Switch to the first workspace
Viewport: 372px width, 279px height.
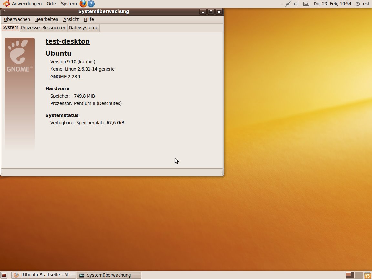pyautogui.click(x=349, y=275)
